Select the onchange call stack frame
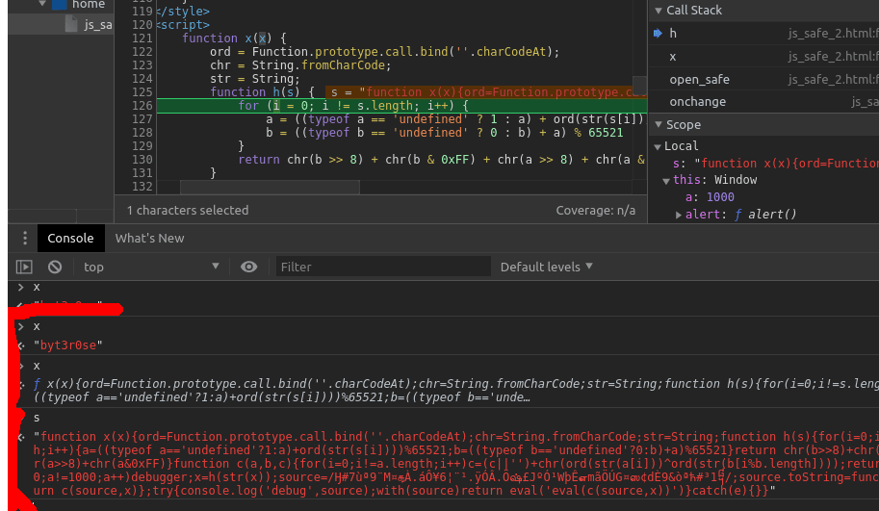This screenshot has height=511, width=879. click(697, 102)
